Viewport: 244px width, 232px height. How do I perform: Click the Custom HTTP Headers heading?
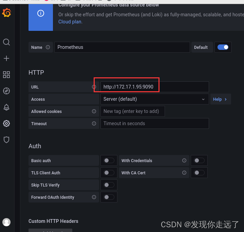click(53, 221)
